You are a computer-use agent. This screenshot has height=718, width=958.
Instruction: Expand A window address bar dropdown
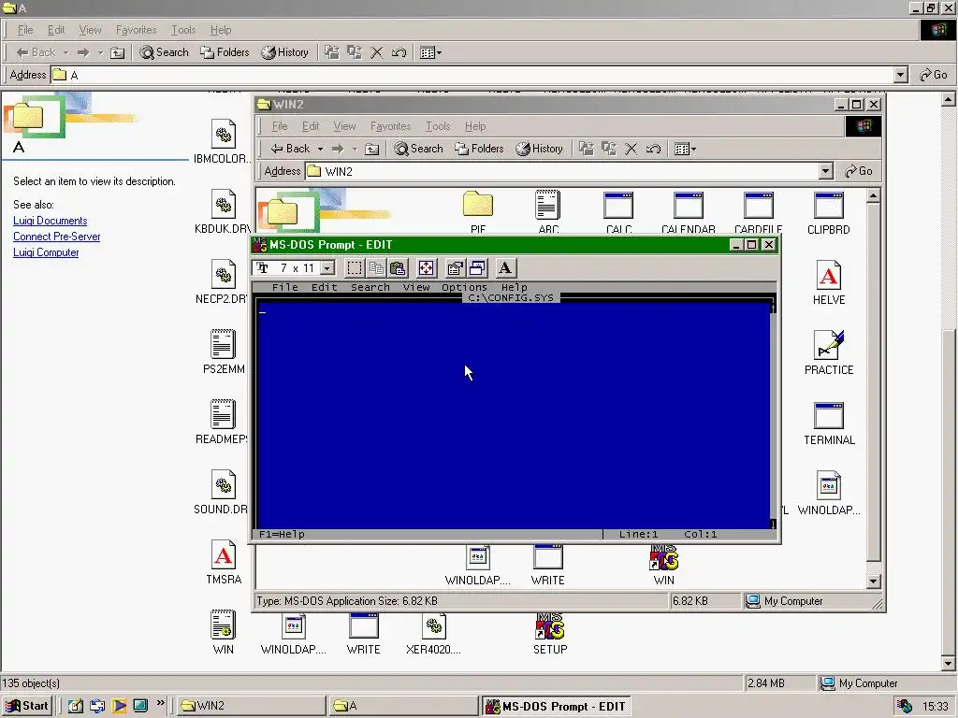click(901, 75)
